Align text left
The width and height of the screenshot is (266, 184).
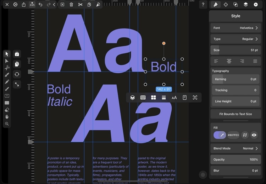[x=216, y=61]
